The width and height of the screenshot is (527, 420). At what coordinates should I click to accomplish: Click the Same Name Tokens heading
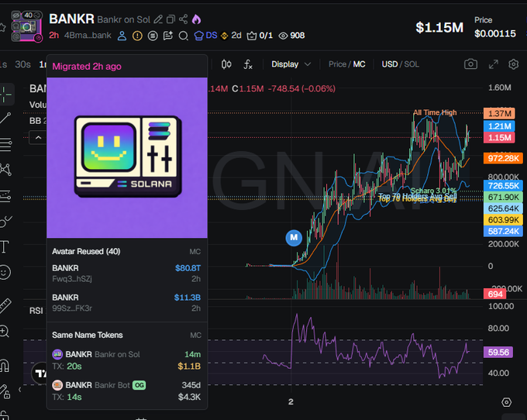click(88, 335)
